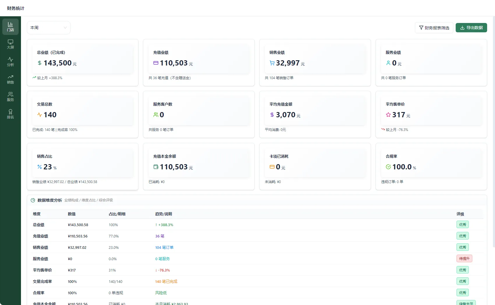The height and width of the screenshot is (305, 495).
Task: Click the 较上月 +388.3% text in 总业绩 card
Action: [50, 78]
